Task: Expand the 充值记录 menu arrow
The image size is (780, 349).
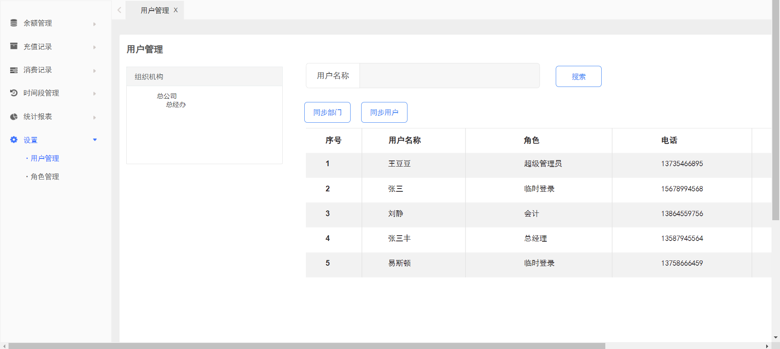Action: coord(95,47)
